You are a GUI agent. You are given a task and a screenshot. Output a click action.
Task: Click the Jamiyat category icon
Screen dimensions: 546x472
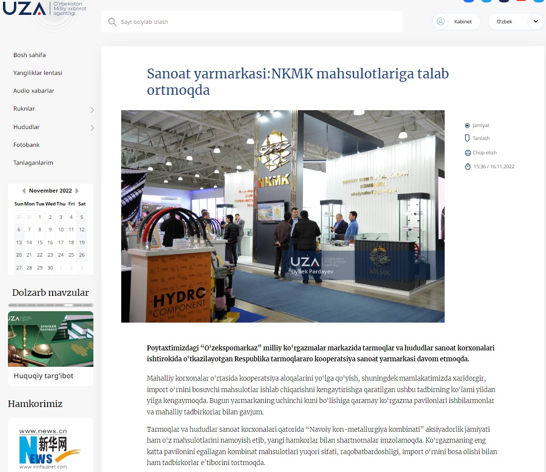point(467,126)
